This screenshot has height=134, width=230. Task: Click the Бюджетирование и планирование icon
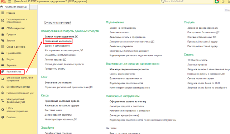pos(3,20)
